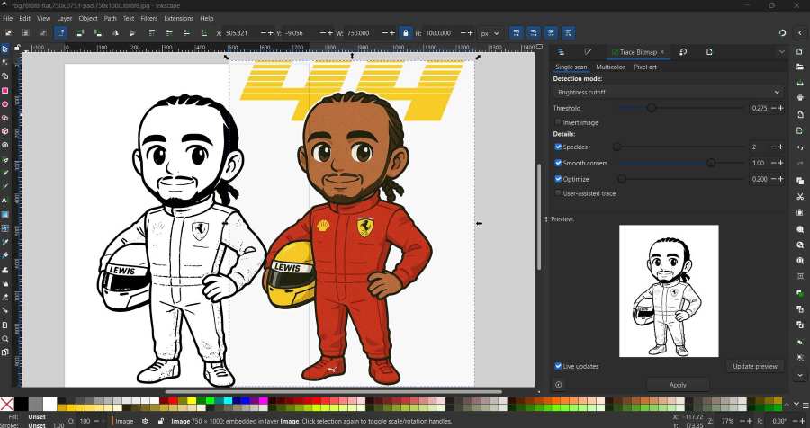Toggle scale rounded corners option

[x=534, y=33]
